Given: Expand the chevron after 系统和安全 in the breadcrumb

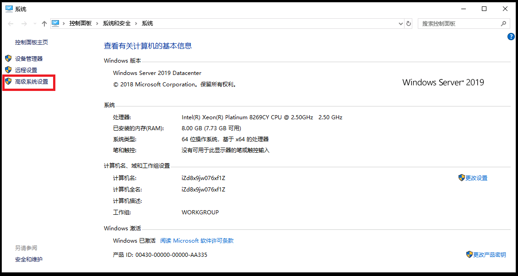Looking at the screenshot, I should tap(136, 24).
